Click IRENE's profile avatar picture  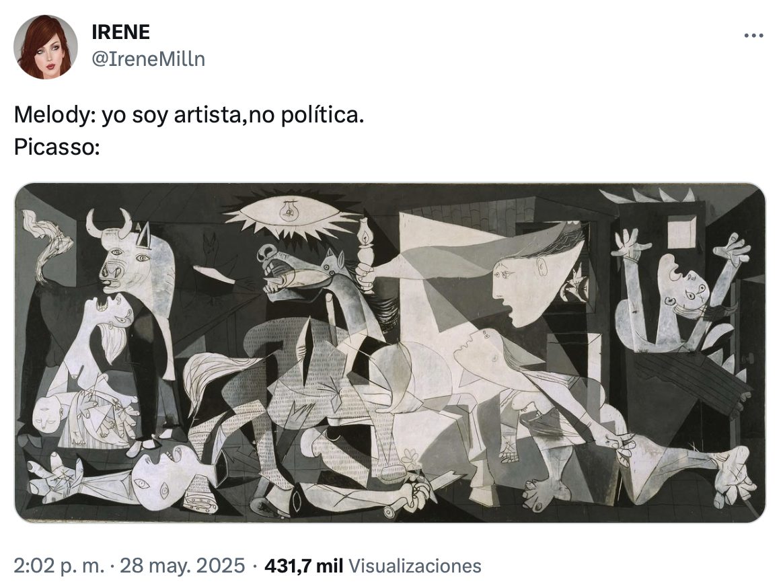pos(46,46)
